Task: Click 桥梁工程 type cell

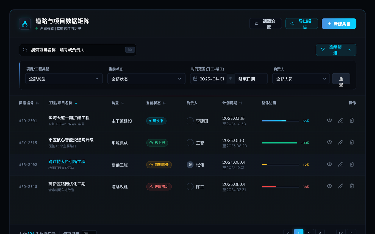Action: (x=120, y=165)
